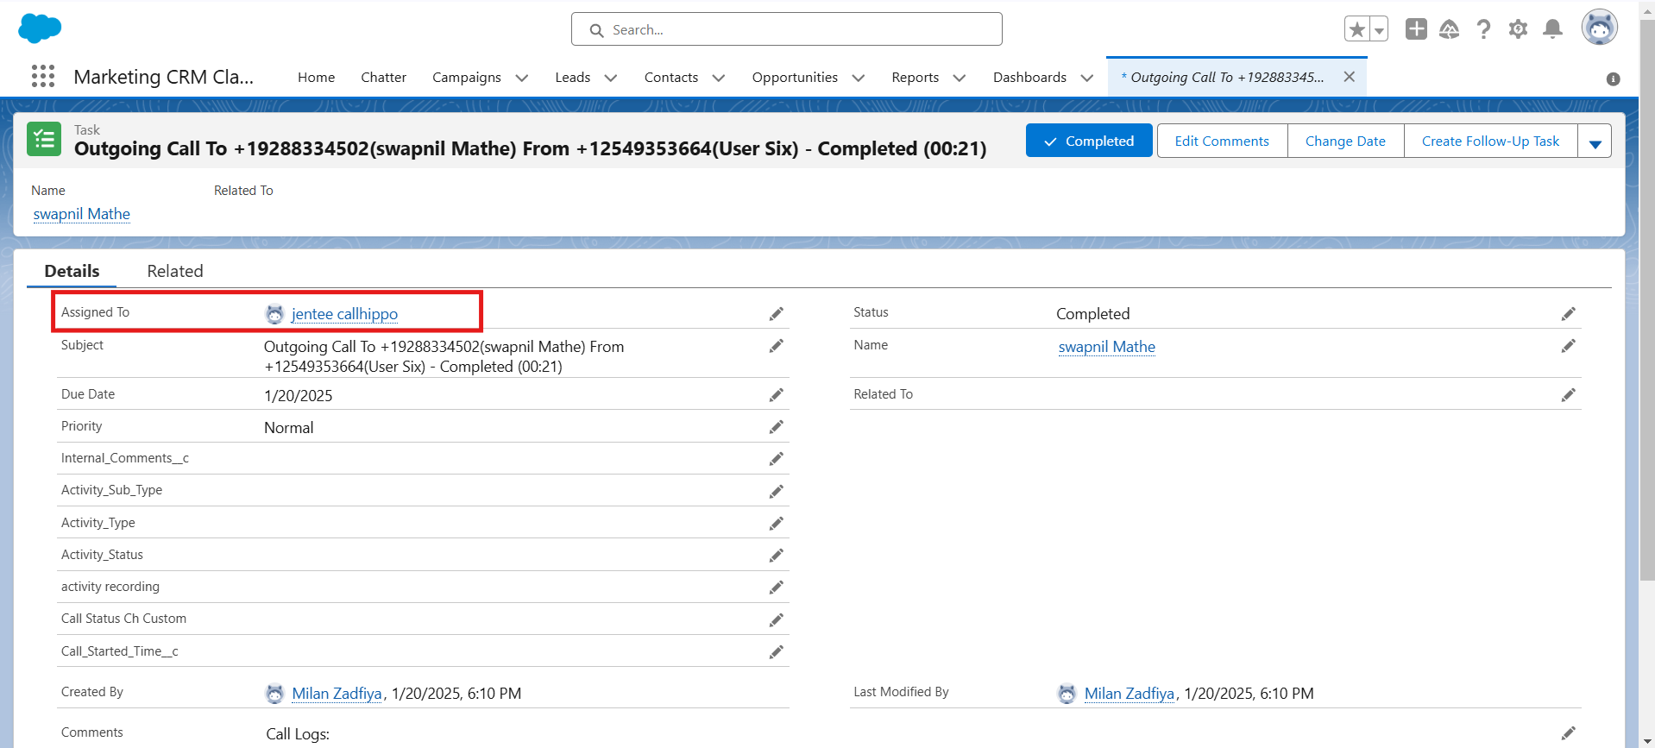1655x748 pixels.
Task: Open Milan Zadfiya link under Created By
Action: (337, 694)
